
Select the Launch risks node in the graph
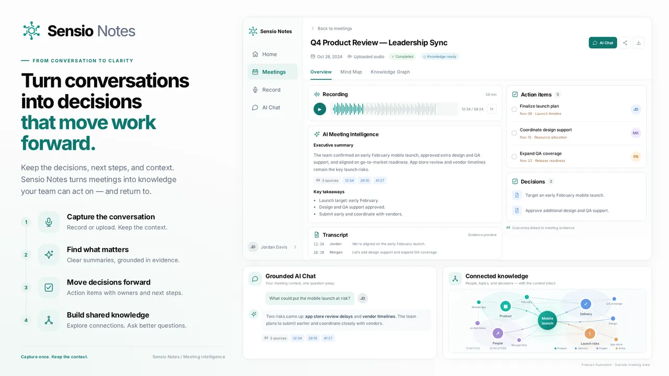coord(590,334)
